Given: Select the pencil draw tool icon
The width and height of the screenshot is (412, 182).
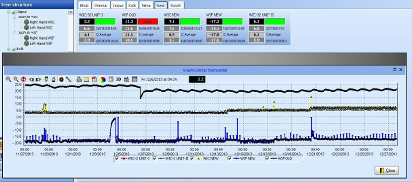Looking at the screenshot, I should 68,79.
